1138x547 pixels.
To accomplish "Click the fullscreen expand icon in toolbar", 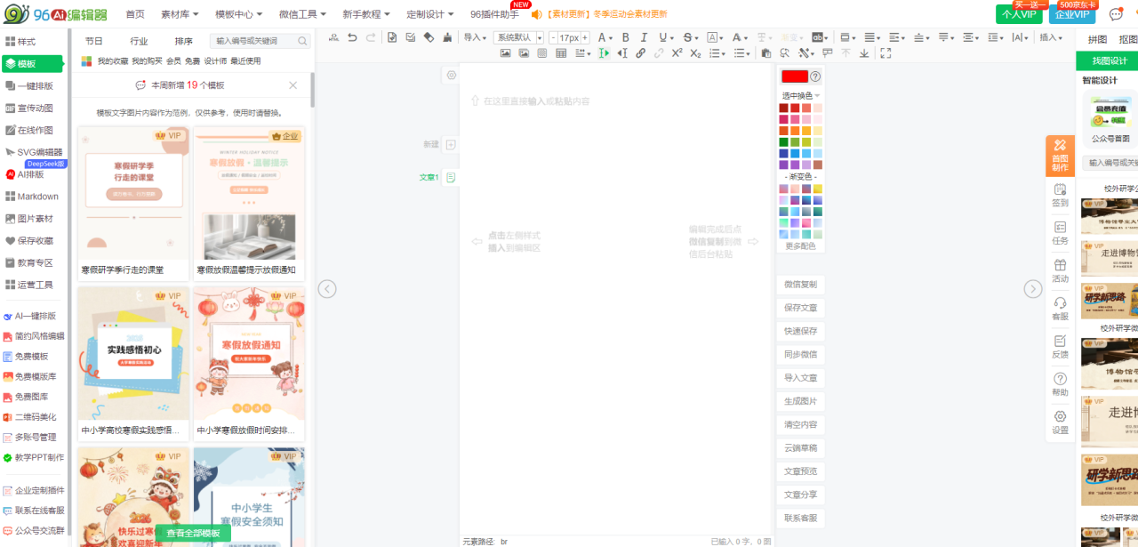I will click(x=885, y=53).
